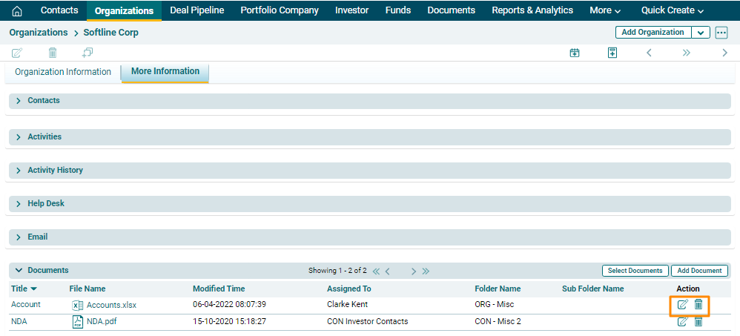
Task: Sort documents by Title column header
Action: (x=24, y=289)
